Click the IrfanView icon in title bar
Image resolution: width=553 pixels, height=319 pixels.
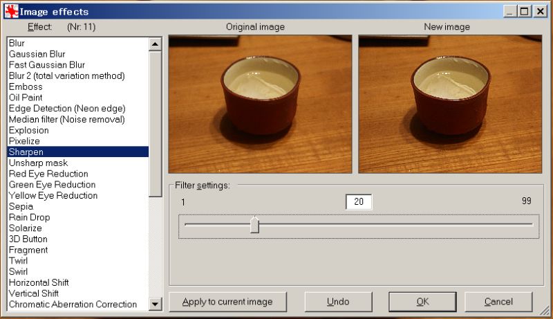coord(12,11)
